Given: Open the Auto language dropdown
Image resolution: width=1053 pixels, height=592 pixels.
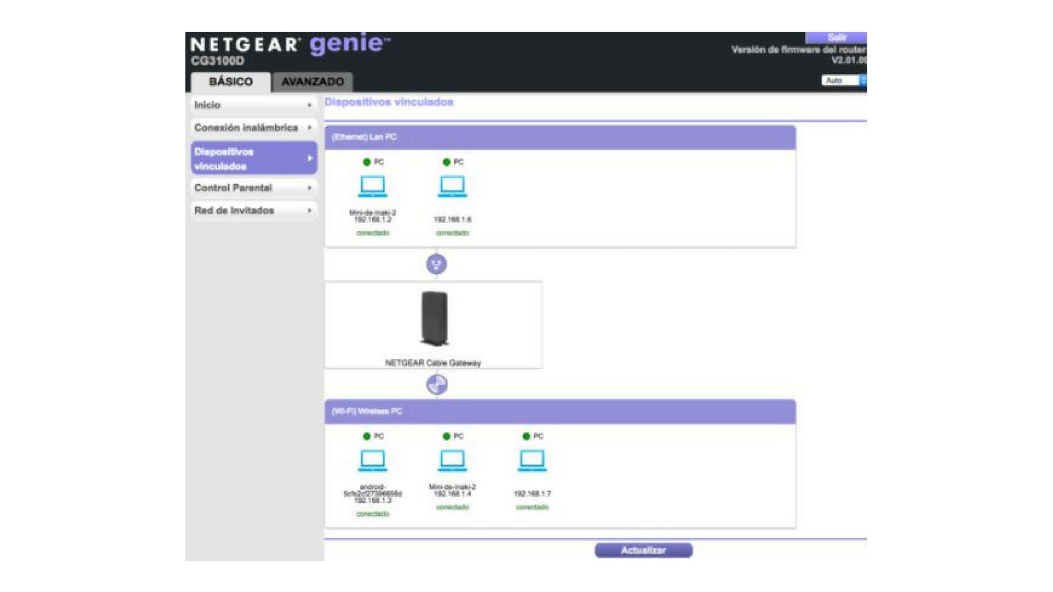Looking at the screenshot, I should [x=843, y=81].
